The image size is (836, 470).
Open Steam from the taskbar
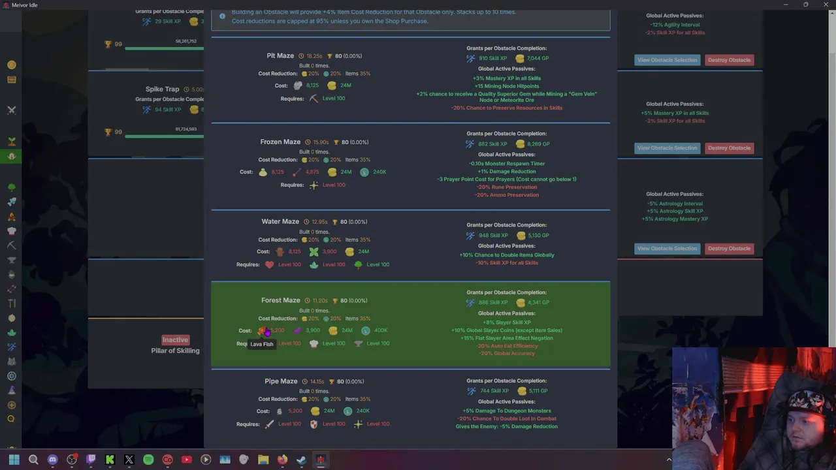click(301, 460)
